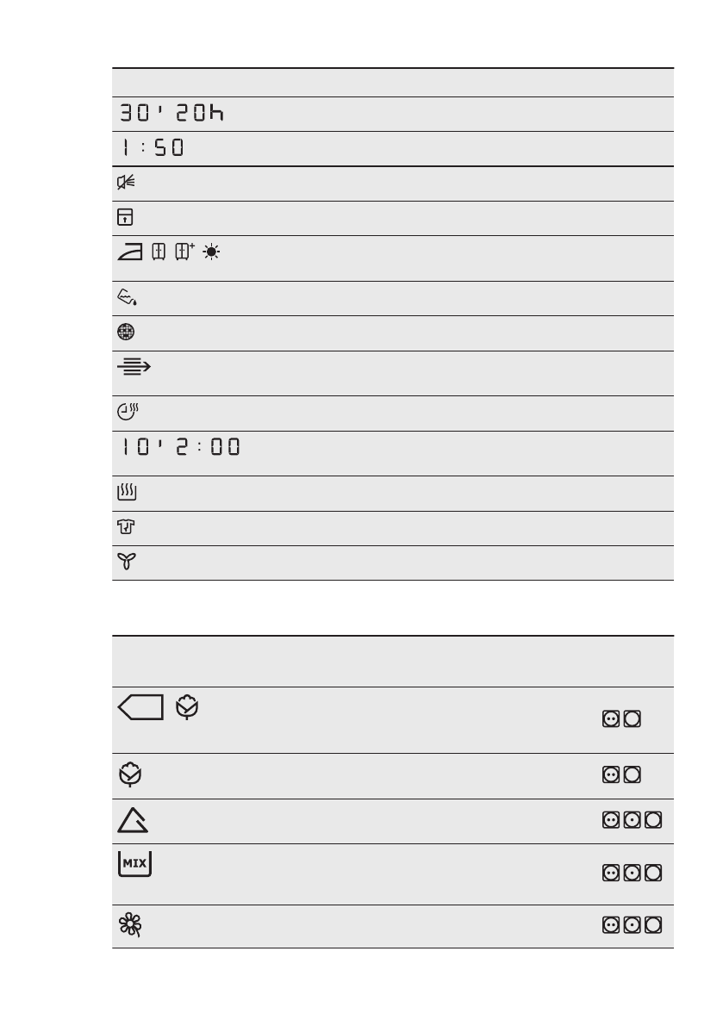Click the label tag shaped icon
Image resolution: width=723 pixels, height=1026 pixels.
coord(138,708)
